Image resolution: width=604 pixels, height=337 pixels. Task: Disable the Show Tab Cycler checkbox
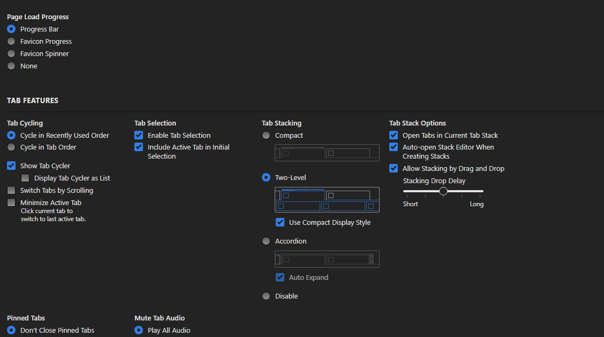[x=11, y=166]
